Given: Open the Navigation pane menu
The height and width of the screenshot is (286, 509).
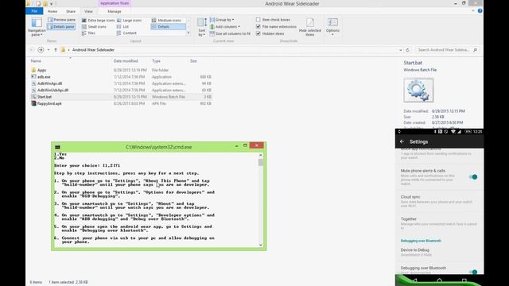Looking at the screenshot, I should tap(37, 27).
